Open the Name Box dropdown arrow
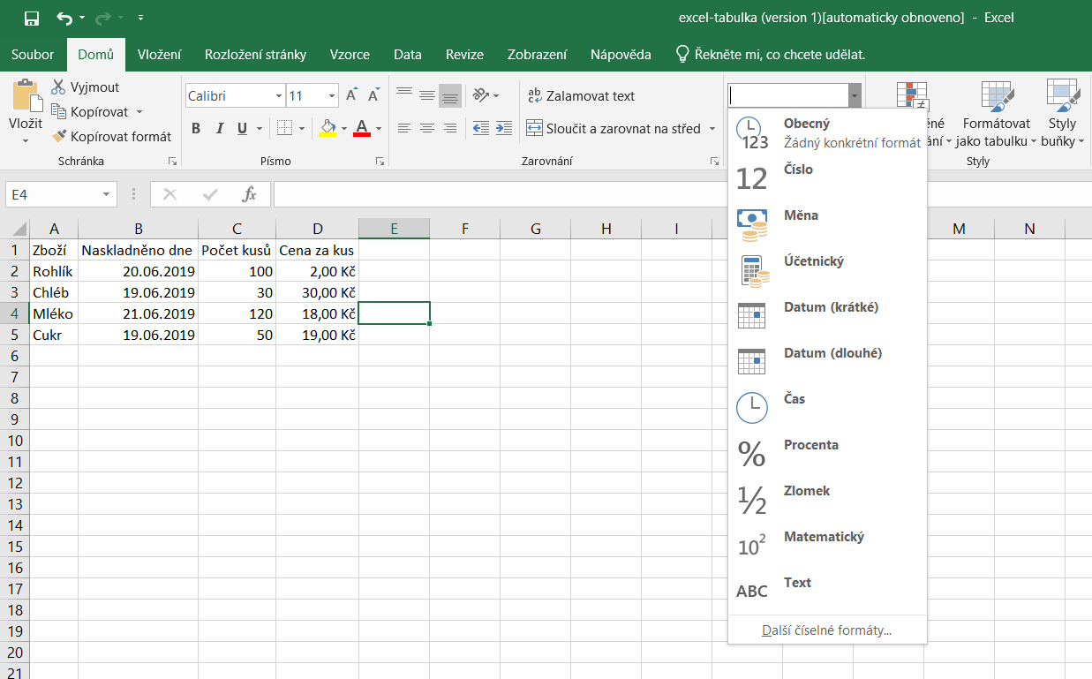Image resolution: width=1092 pixels, height=679 pixels. tap(107, 194)
